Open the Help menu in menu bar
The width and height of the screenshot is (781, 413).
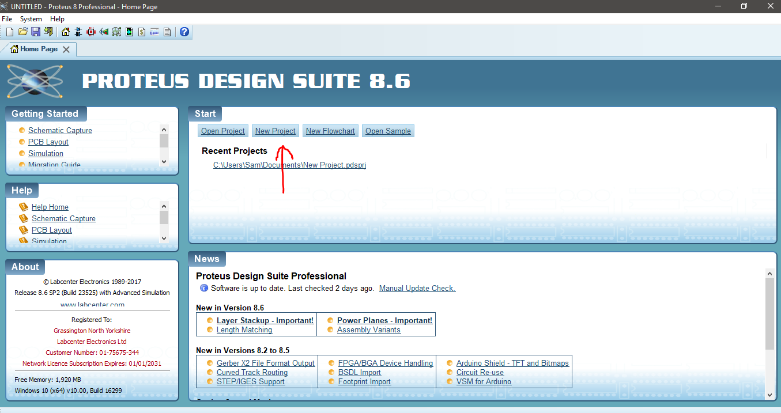pyautogui.click(x=58, y=19)
